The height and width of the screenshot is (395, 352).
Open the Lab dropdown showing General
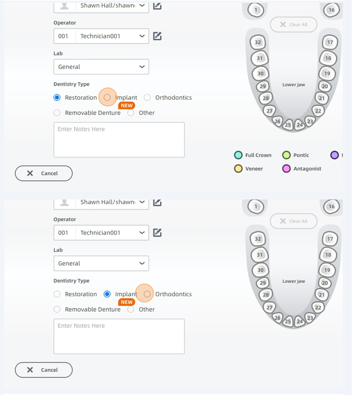tap(101, 67)
